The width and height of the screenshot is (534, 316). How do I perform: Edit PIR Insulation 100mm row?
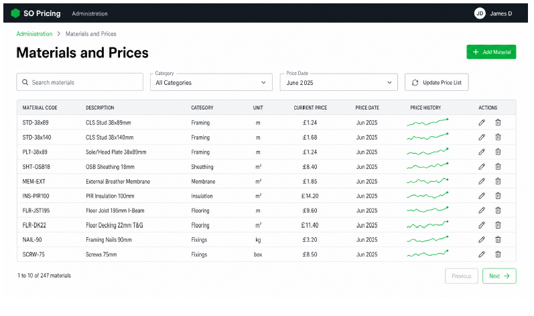coord(482,196)
